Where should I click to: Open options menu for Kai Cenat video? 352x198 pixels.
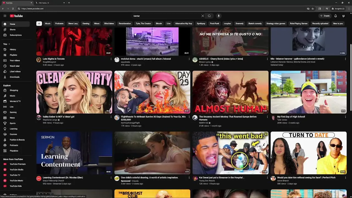pos(267,178)
